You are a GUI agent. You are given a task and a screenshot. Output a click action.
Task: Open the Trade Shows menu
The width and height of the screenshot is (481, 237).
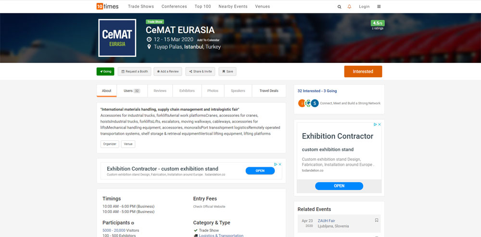click(141, 6)
